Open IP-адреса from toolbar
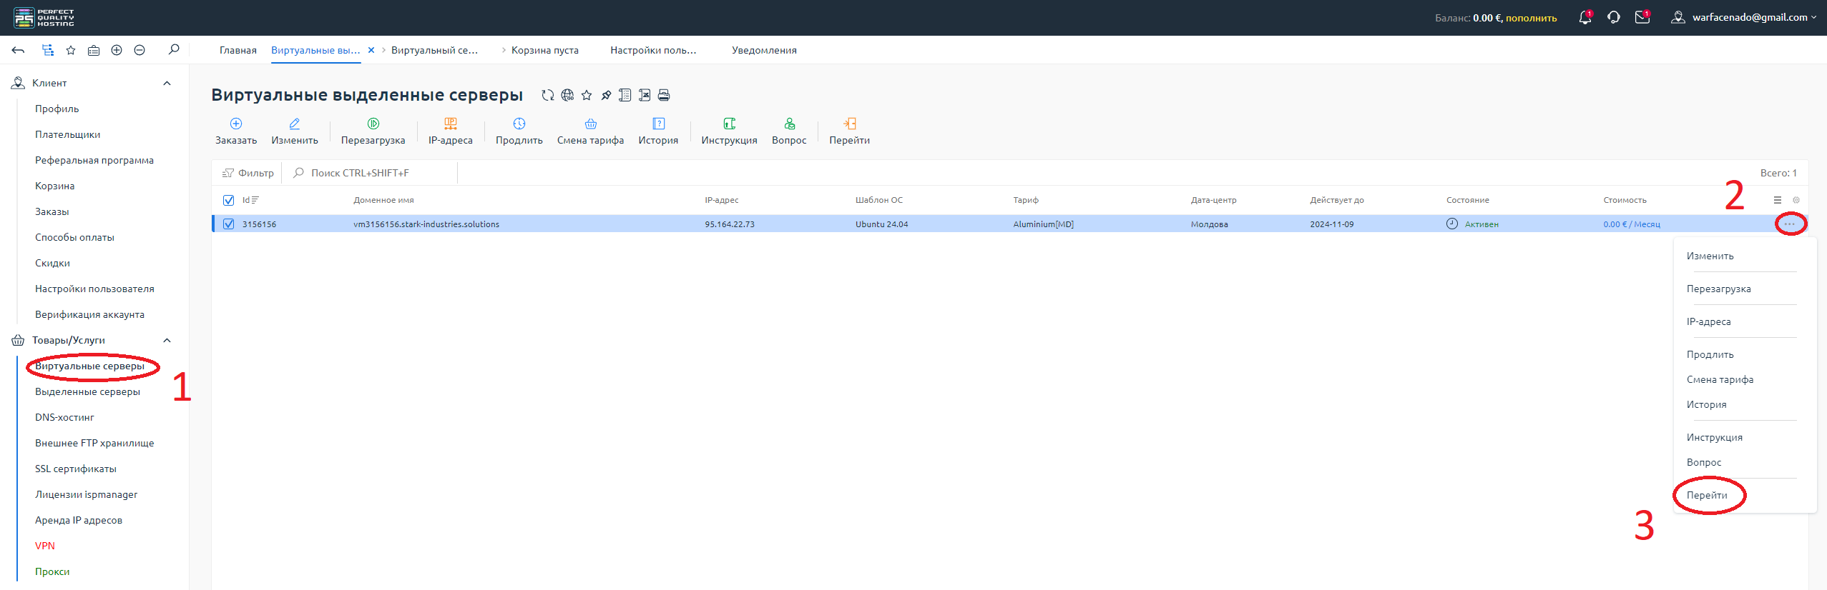 [451, 131]
